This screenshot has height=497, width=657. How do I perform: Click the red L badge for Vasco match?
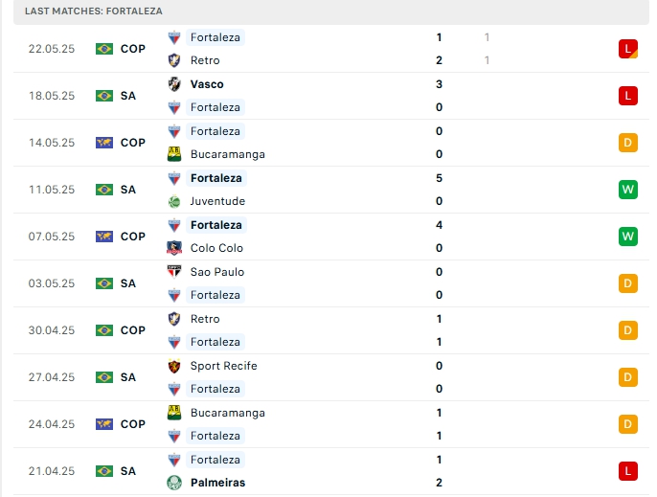click(x=628, y=96)
